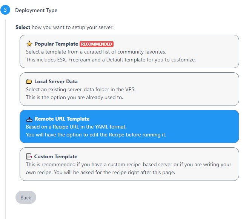Click the 'curated list of community favorites' line
252x219 pixels.
96,52
